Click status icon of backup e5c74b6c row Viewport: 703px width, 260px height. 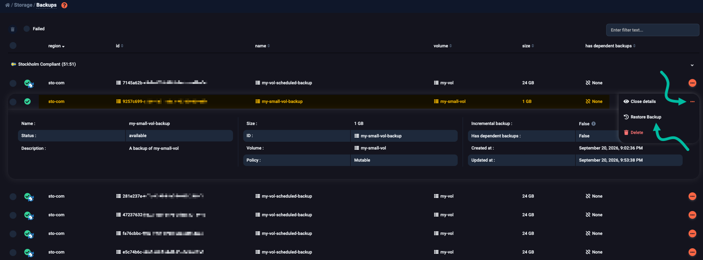(29, 252)
